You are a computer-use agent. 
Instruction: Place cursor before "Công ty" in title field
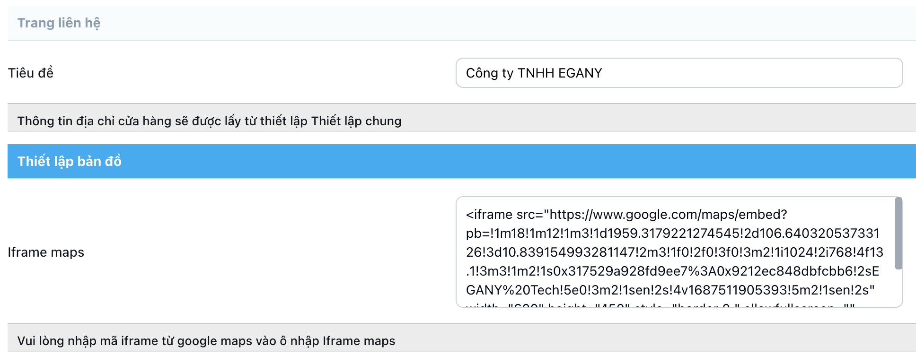467,73
